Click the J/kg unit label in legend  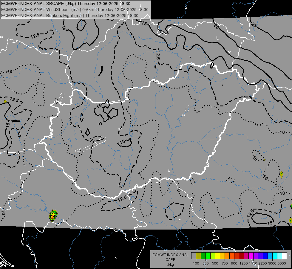point(170,265)
